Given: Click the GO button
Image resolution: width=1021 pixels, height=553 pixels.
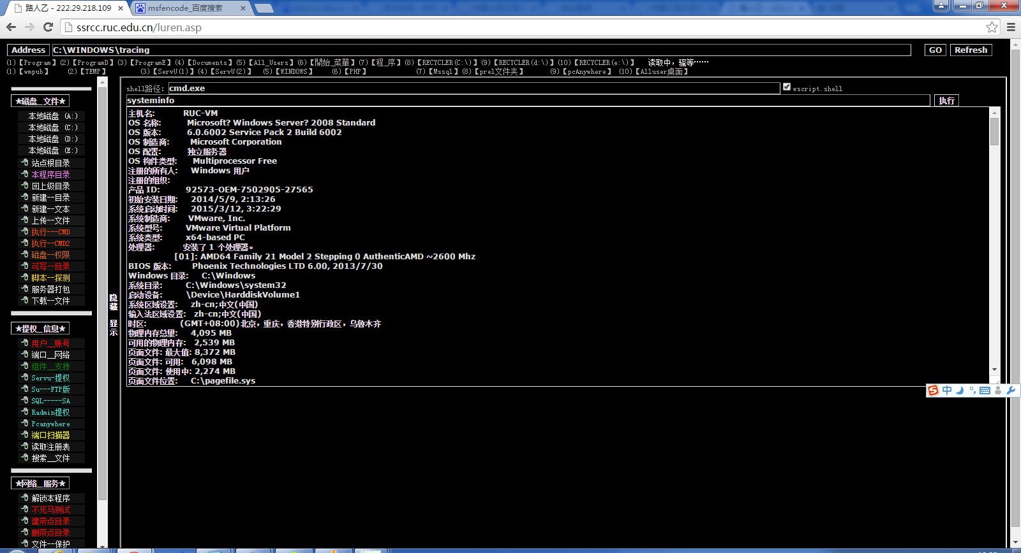Looking at the screenshot, I should pos(935,50).
